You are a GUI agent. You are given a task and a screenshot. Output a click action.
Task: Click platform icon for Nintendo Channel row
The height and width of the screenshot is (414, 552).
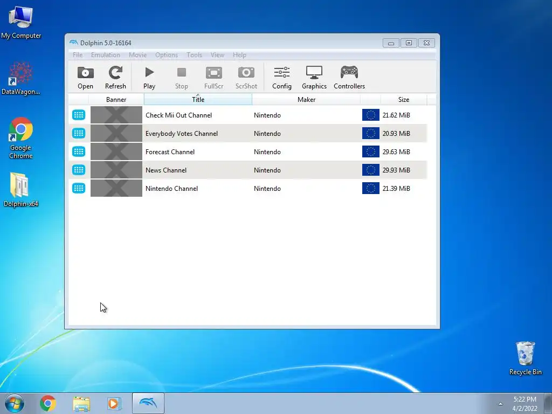[79, 188]
